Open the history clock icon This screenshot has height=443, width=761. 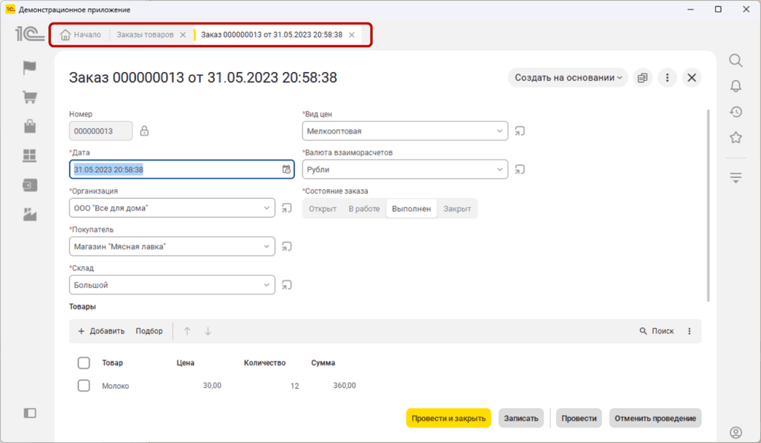pyautogui.click(x=736, y=112)
